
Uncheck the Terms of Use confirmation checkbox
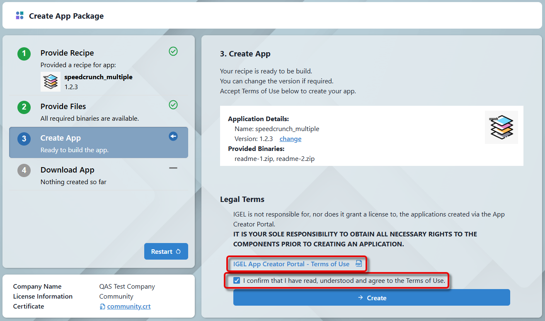(x=237, y=281)
